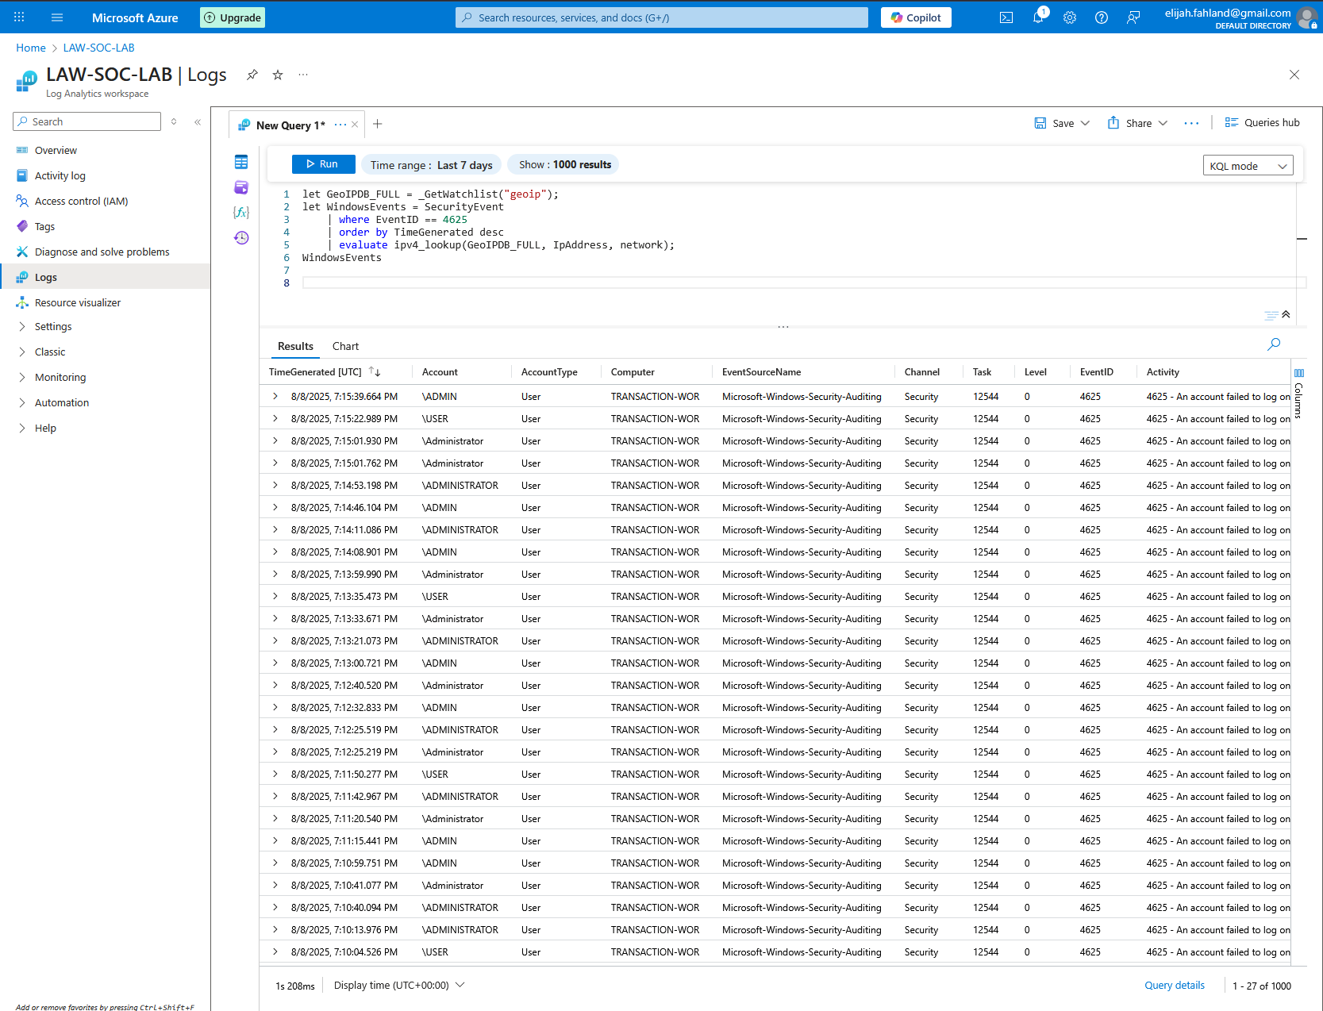1323x1011 pixels.
Task: Close the Logs blade with X
Action: click(x=1294, y=75)
